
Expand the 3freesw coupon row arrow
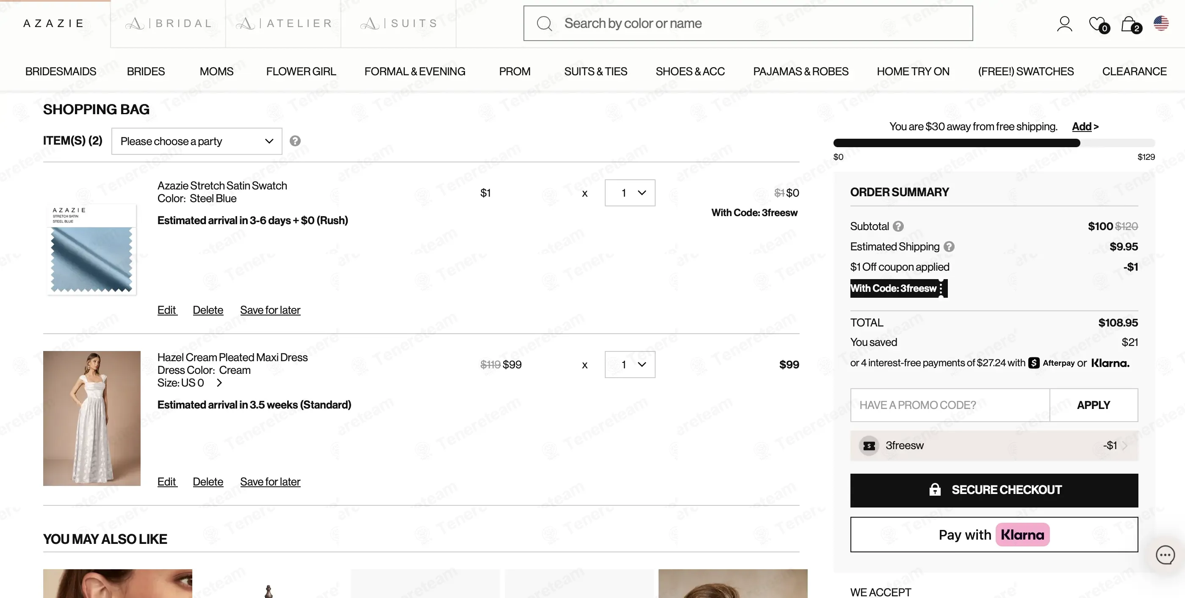pyautogui.click(x=1124, y=445)
